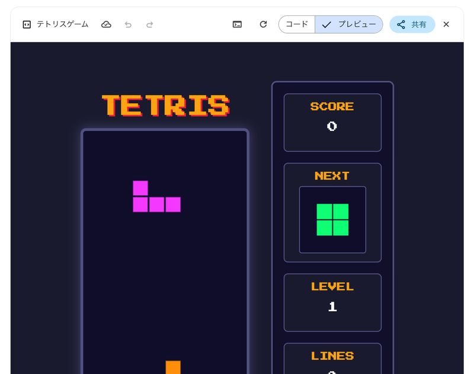Image resolution: width=474 pixels, height=374 pixels.
Task: Click the 共有 share button
Action: (x=412, y=24)
